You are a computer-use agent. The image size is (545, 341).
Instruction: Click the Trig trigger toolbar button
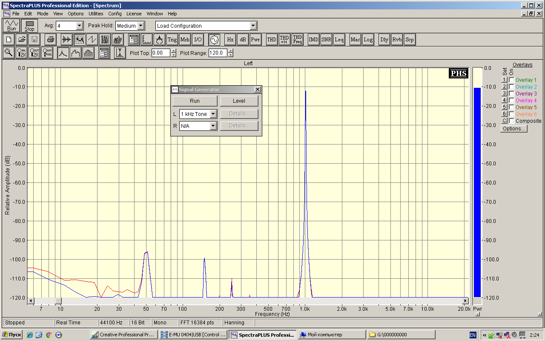[x=172, y=40]
